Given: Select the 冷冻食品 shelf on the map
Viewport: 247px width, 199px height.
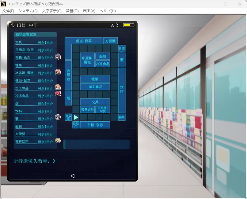Looking at the screenshot, I should point(103,64).
